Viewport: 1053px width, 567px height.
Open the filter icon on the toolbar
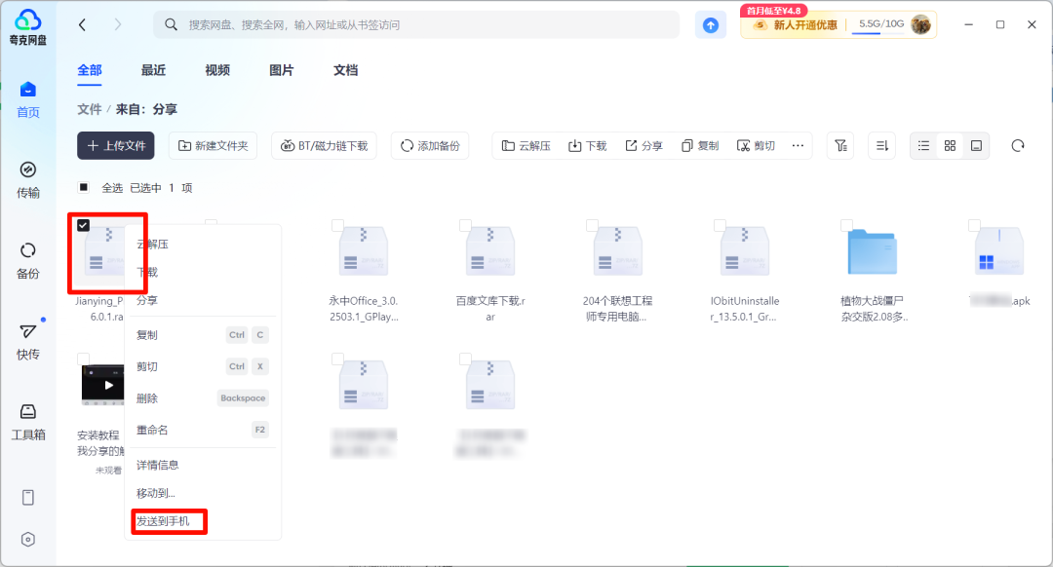[x=839, y=145]
